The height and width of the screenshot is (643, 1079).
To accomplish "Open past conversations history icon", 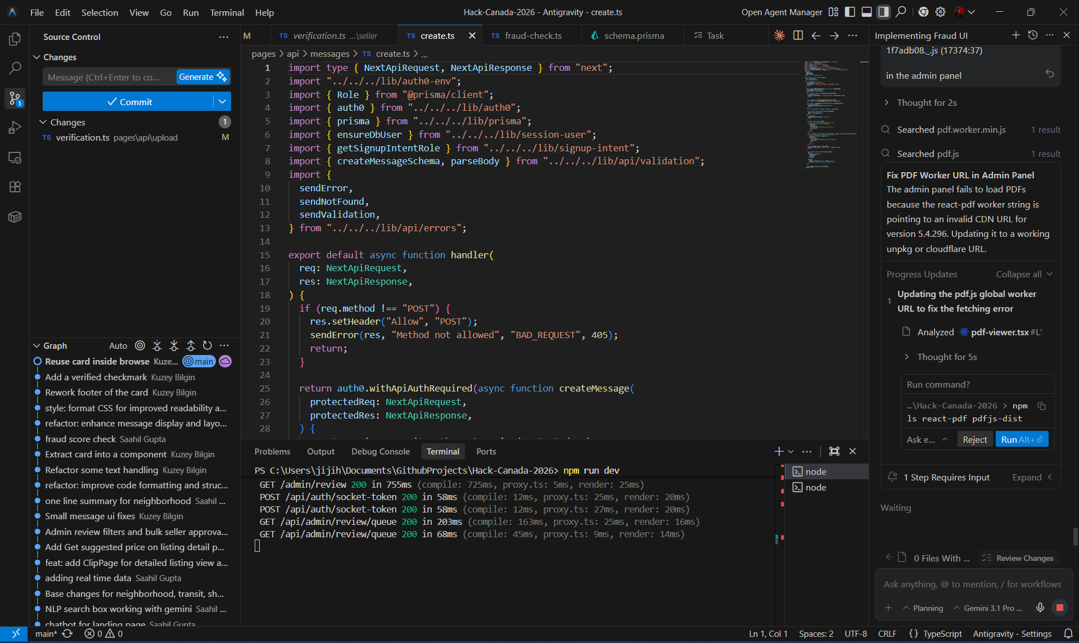I will pos(1032,35).
